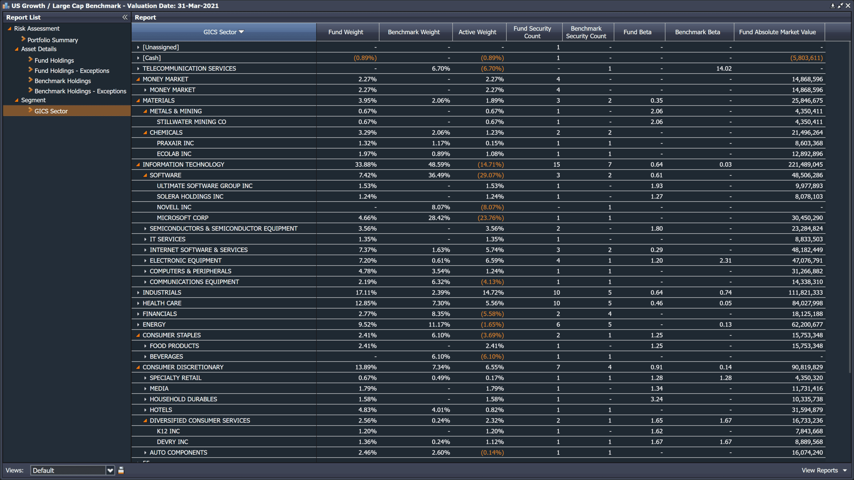This screenshot has height=480, width=854.
Task: Click arrow icon beside Portfolio Summary
Action: (x=23, y=39)
